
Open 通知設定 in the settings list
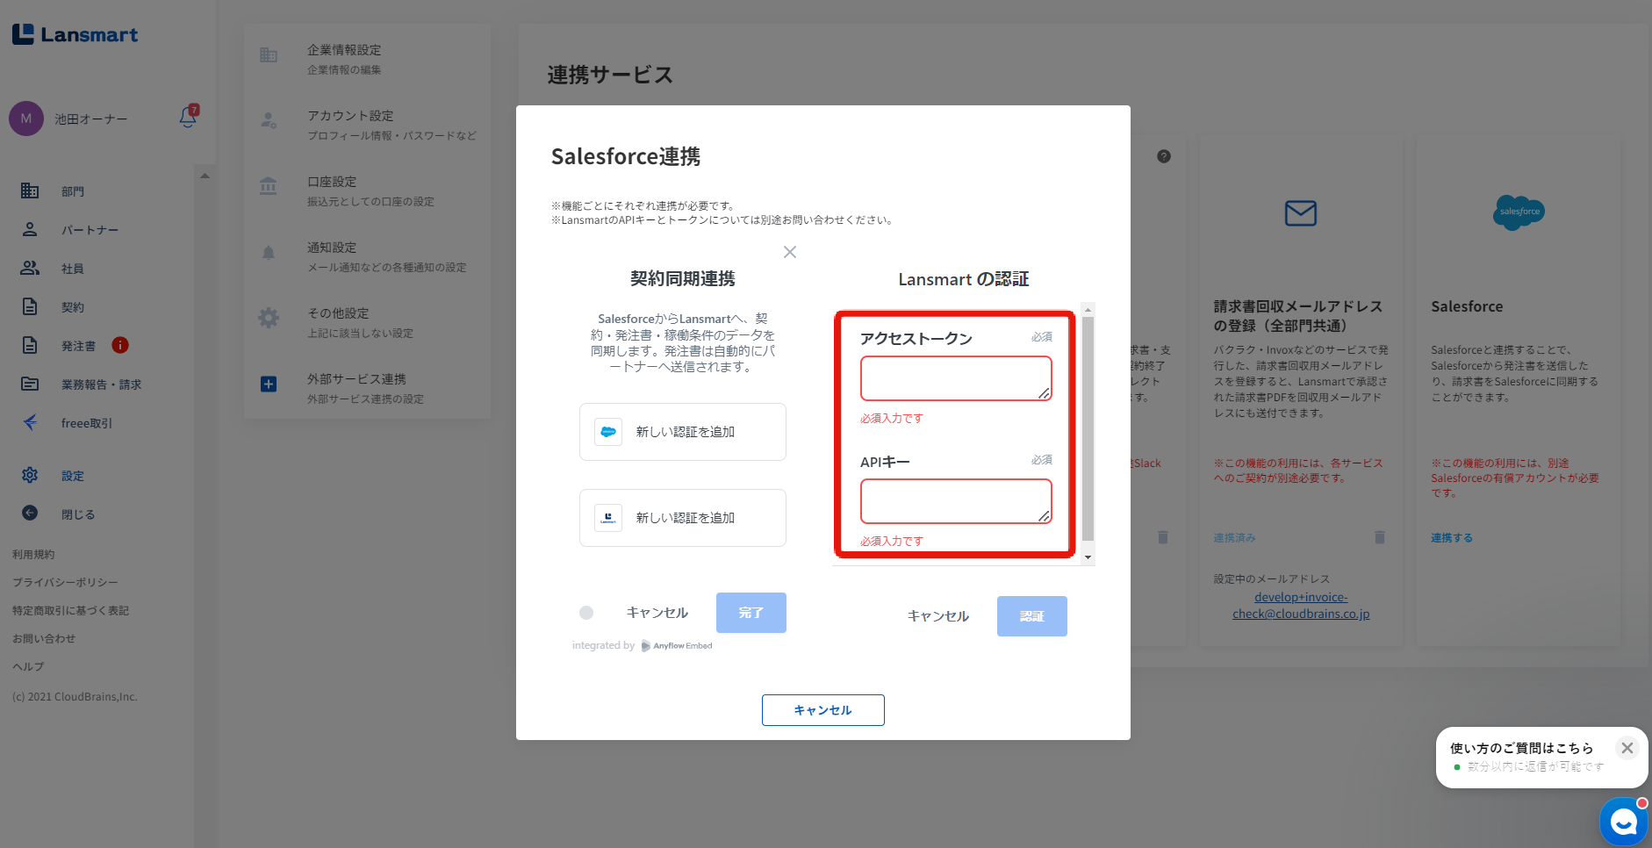367,256
